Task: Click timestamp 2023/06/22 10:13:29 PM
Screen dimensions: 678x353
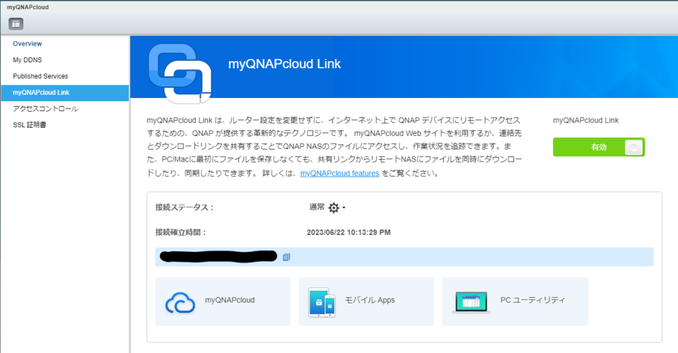Action: coord(348,232)
